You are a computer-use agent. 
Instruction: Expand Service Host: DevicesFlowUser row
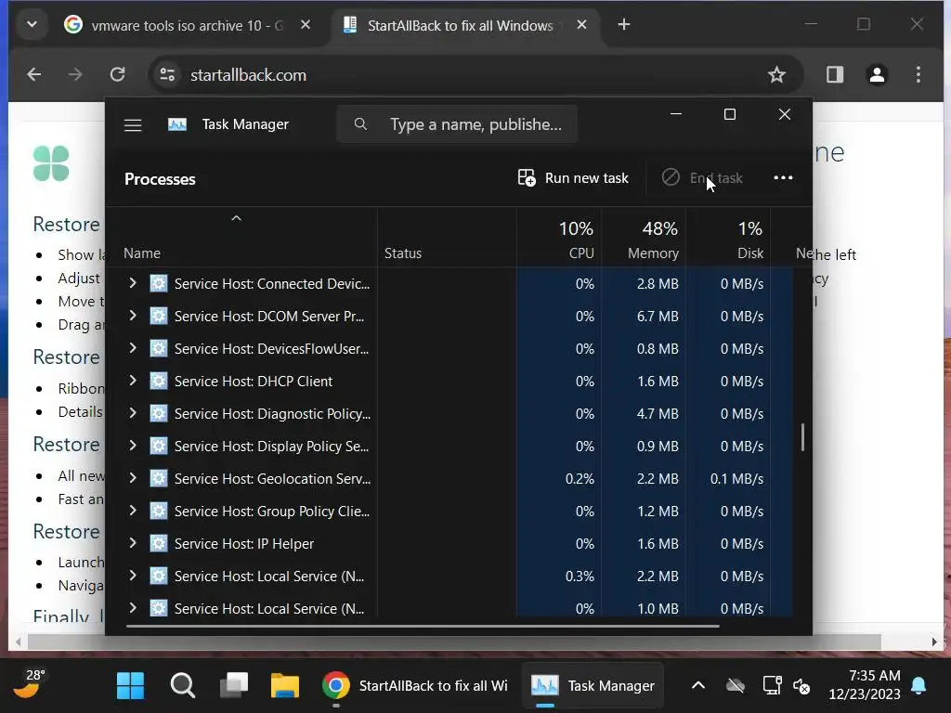pos(132,348)
